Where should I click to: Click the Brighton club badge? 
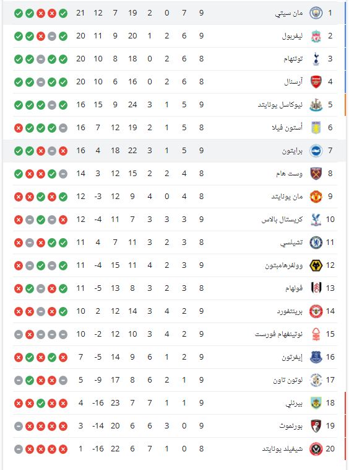click(x=316, y=151)
